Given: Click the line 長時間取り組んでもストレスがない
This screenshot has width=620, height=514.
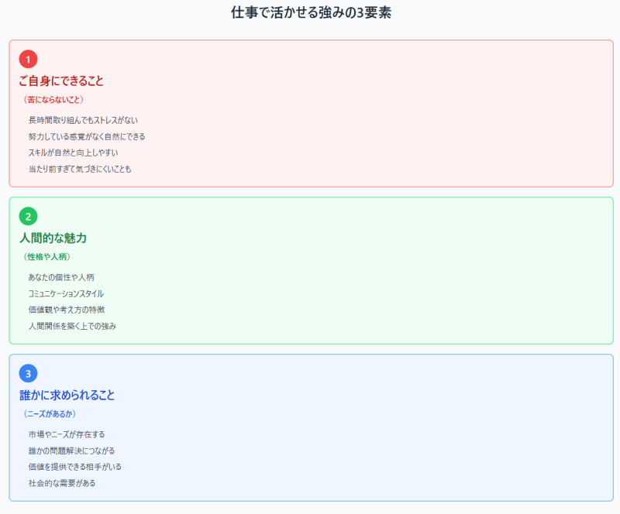Looking at the screenshot, I should [83, 120].
